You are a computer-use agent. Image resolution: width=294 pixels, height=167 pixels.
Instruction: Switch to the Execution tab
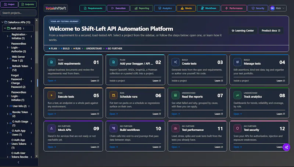tap(118, 8)
